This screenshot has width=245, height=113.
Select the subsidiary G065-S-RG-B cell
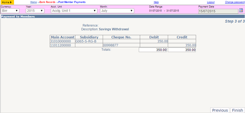point(89,41)
